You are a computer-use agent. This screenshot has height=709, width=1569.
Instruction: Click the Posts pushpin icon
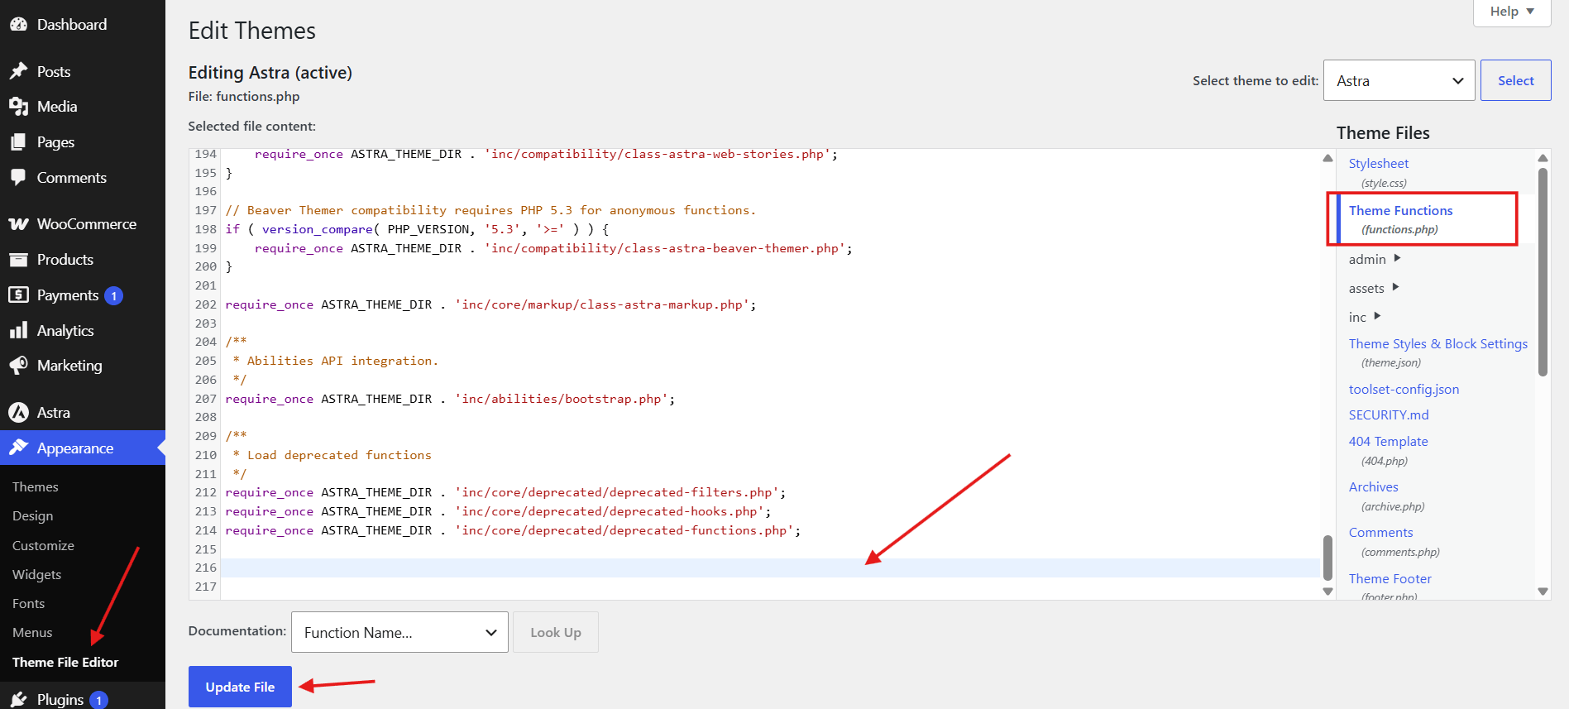pos(18,71)
